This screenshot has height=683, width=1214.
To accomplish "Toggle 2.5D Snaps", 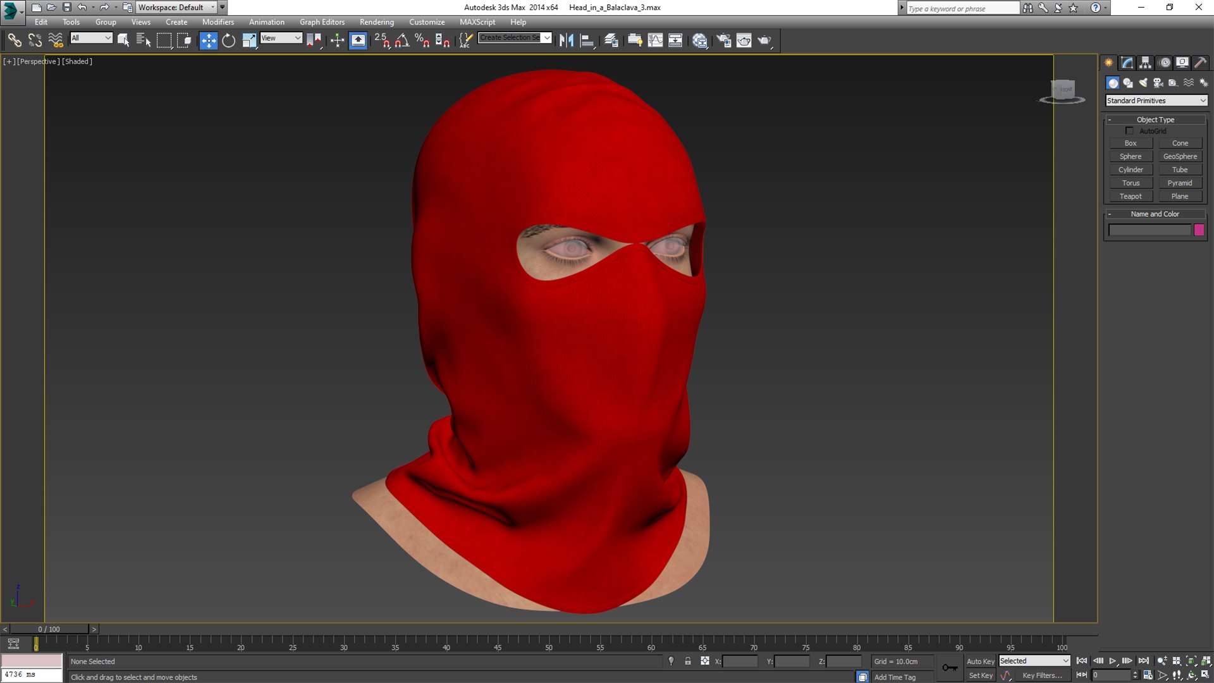I will 382,40.
